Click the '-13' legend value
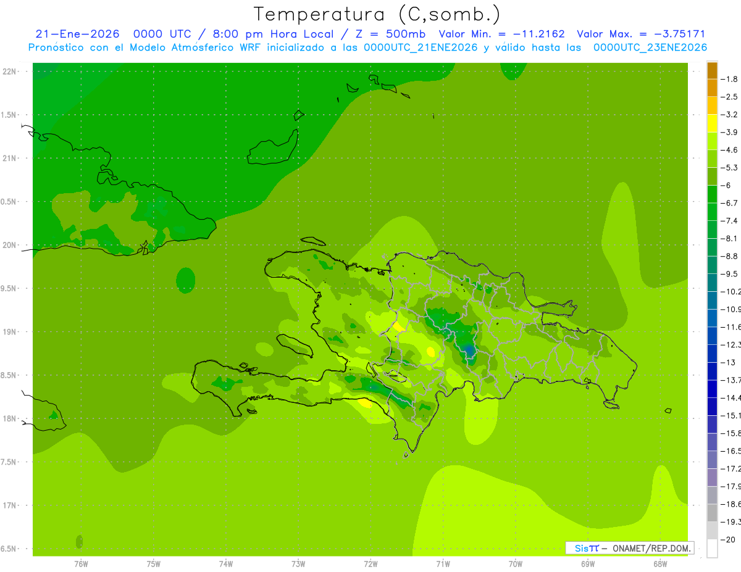This screenshot has width=741, height=572. coord(728,362)
